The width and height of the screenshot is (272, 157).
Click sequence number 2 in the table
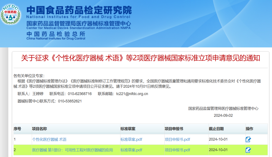[x=15, y=150]
